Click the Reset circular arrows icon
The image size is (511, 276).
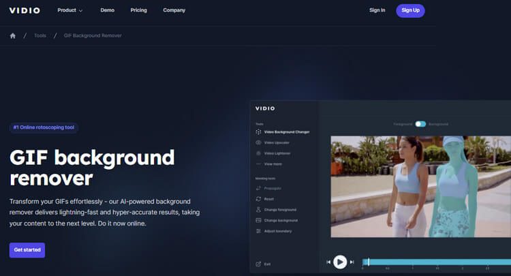point(258,199)
